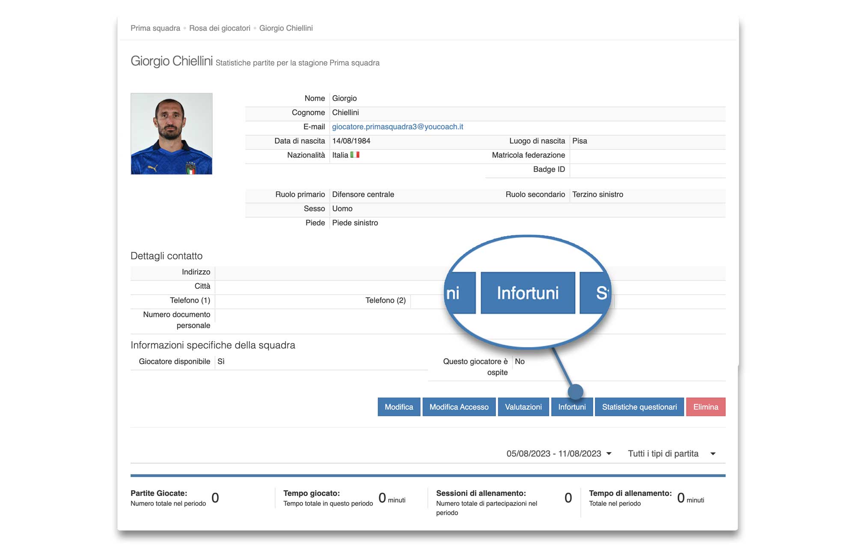Open the date range dropdown
Screen dimensions: 856x551
coord(554,453)
